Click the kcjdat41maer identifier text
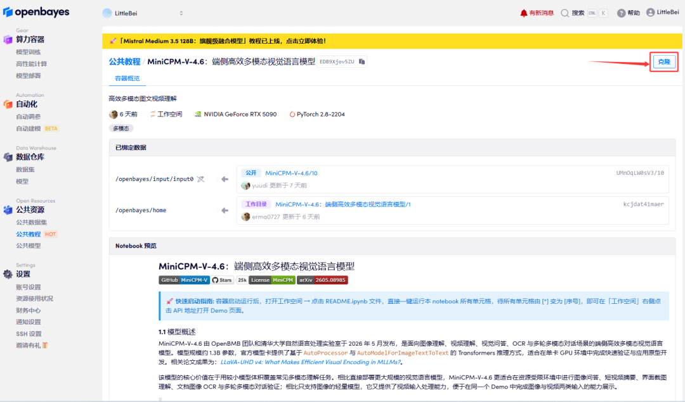 644,204
